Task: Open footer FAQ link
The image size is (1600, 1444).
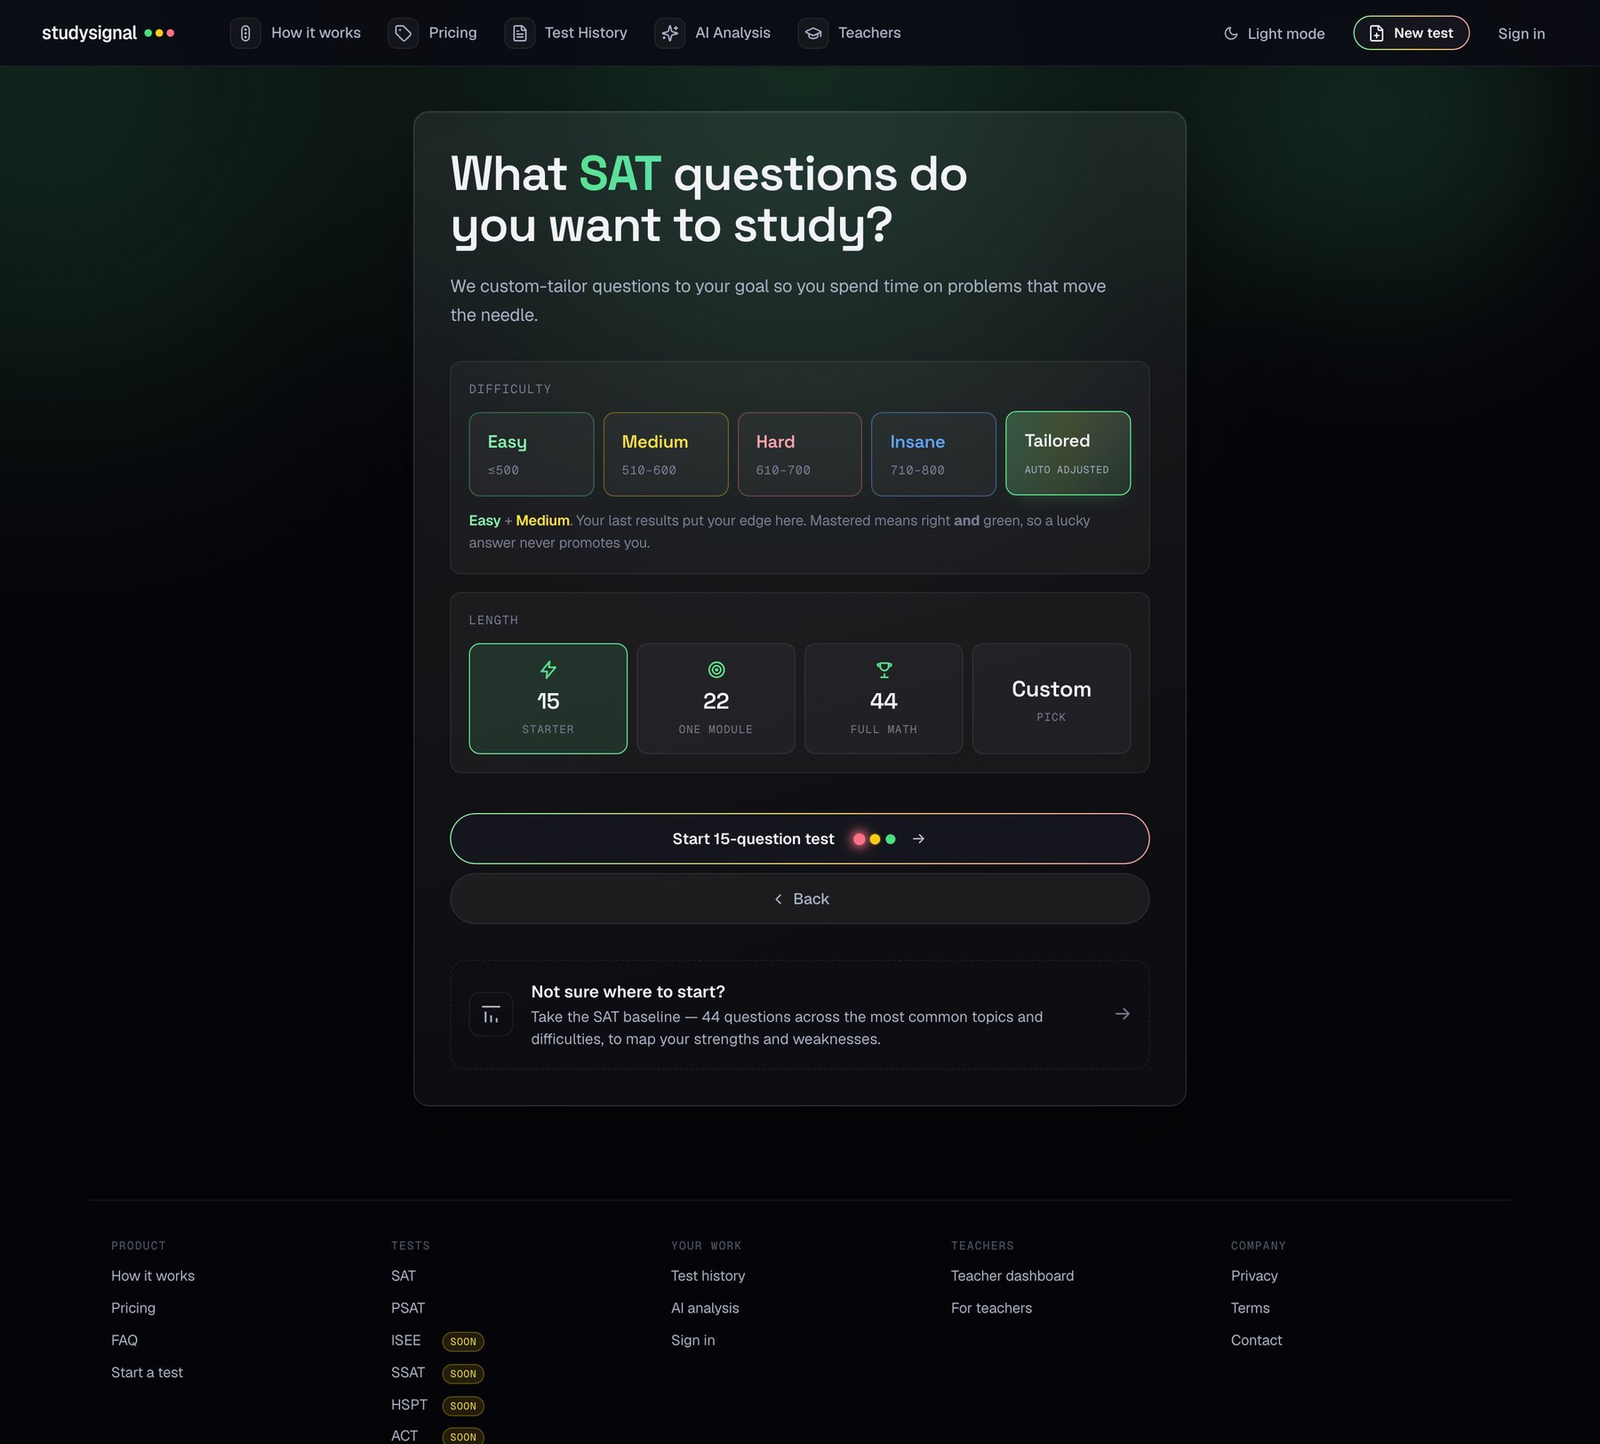Action: (x=124, y=1340)
